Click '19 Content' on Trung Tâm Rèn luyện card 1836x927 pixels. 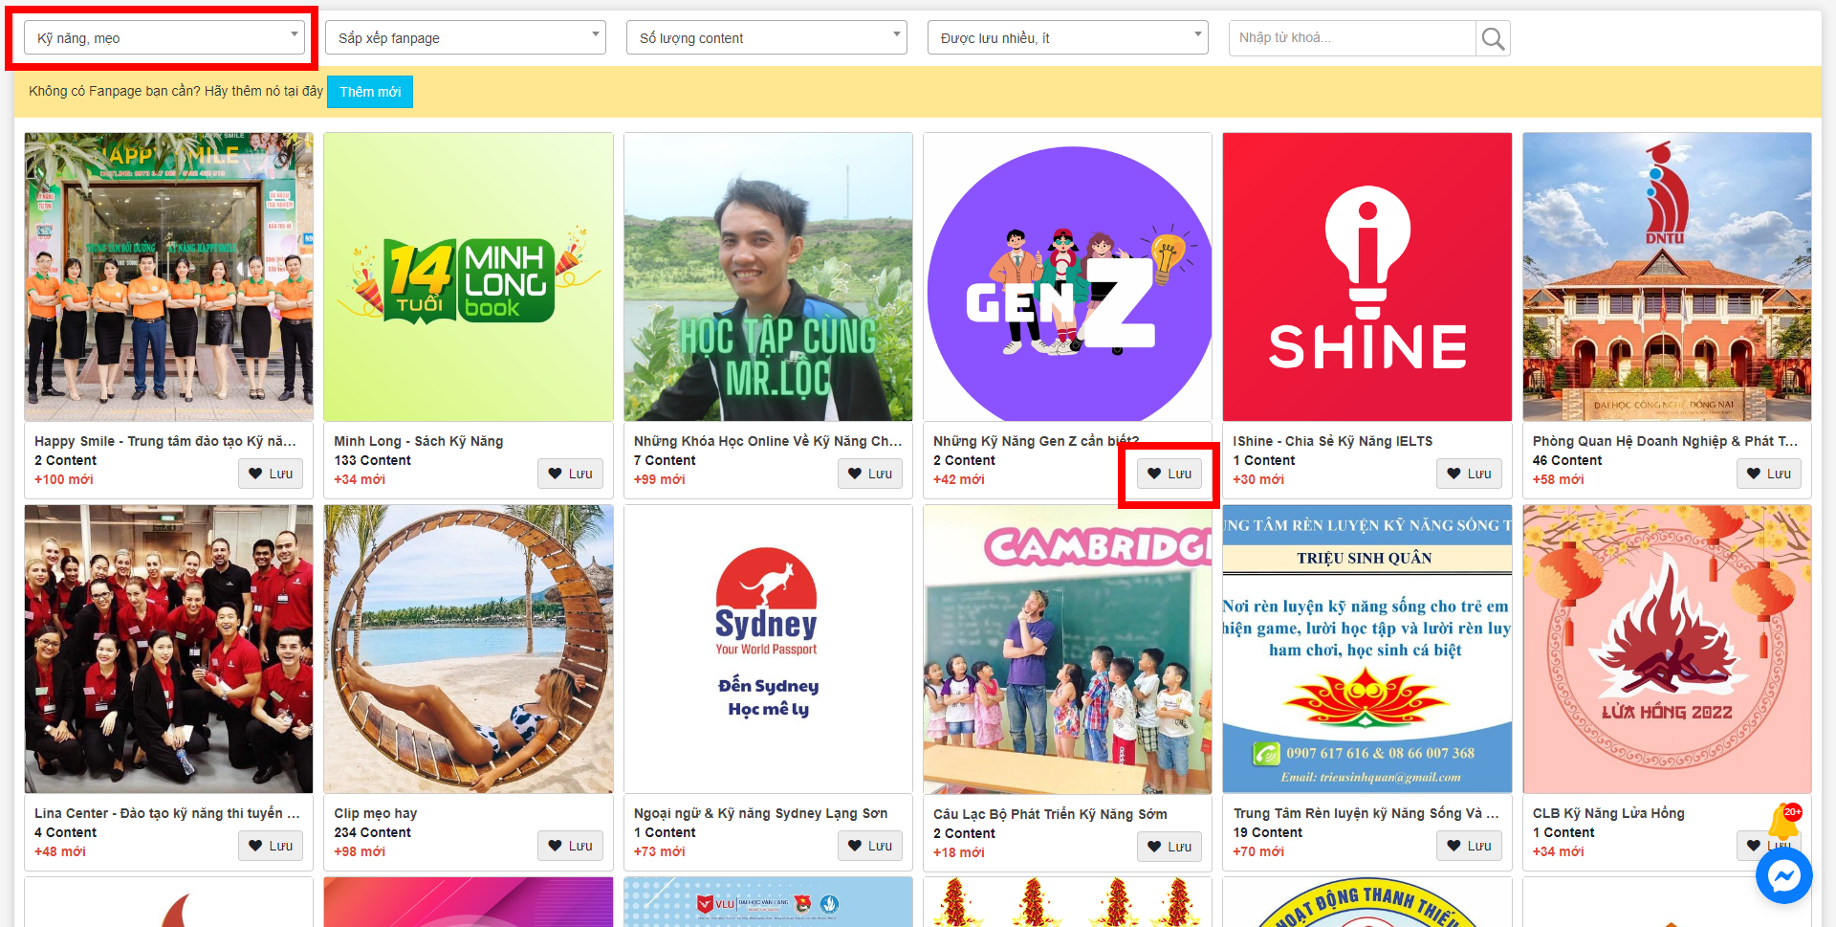tap(1267, 832)
